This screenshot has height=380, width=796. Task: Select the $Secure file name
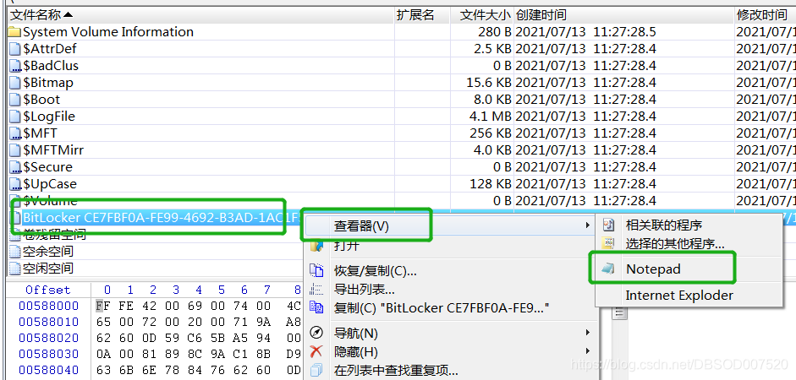tap(47, 166)
